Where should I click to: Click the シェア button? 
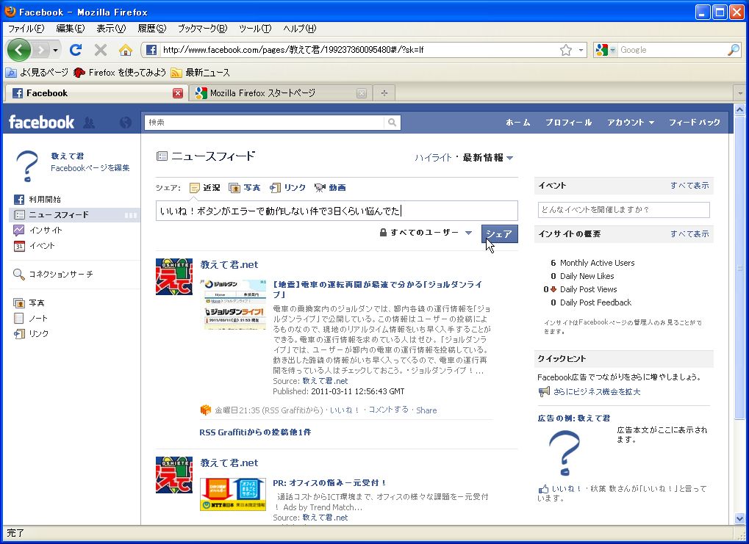499,233
